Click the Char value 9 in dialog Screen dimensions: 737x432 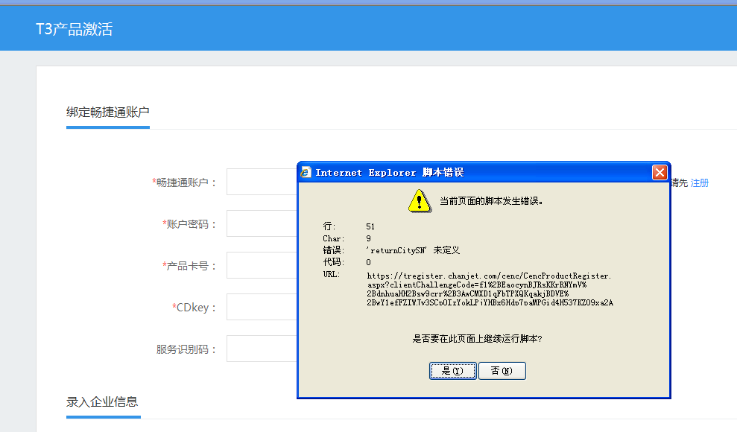click(x=368, y=238)
